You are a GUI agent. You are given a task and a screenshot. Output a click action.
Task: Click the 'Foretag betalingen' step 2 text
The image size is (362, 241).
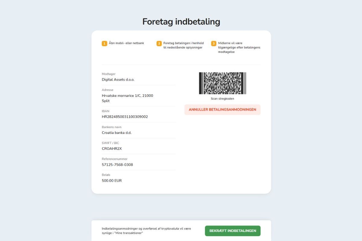(x=183, y=45)
